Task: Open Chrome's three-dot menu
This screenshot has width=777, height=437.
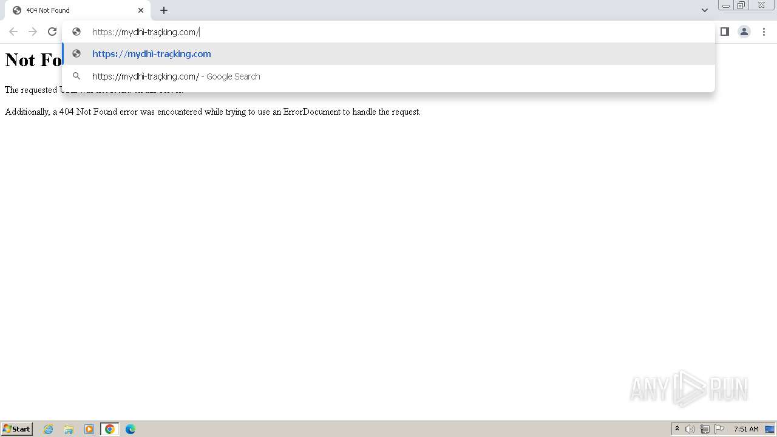Action: [764, 32]
